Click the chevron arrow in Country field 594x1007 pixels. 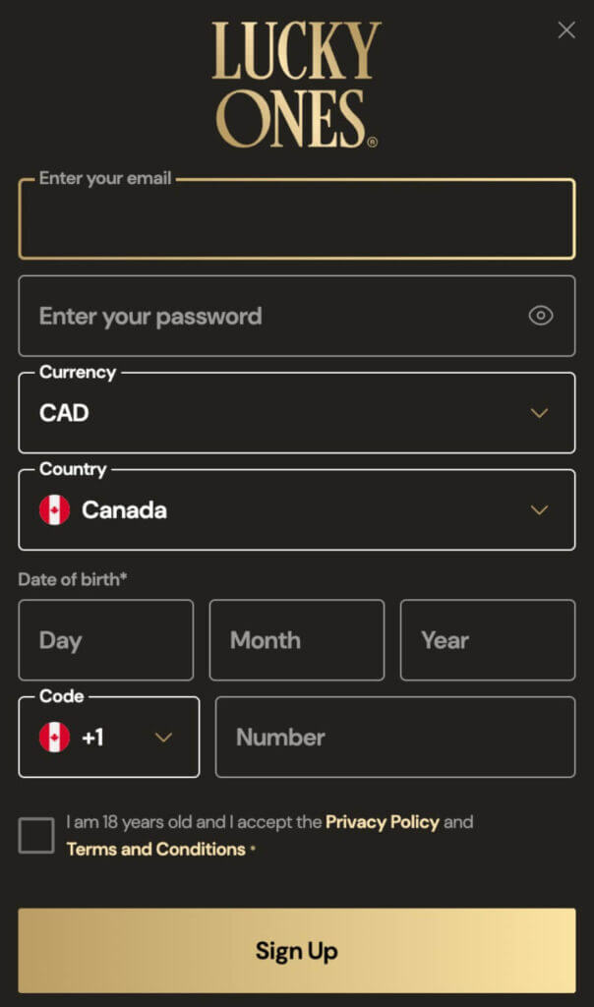click(539, 510)
